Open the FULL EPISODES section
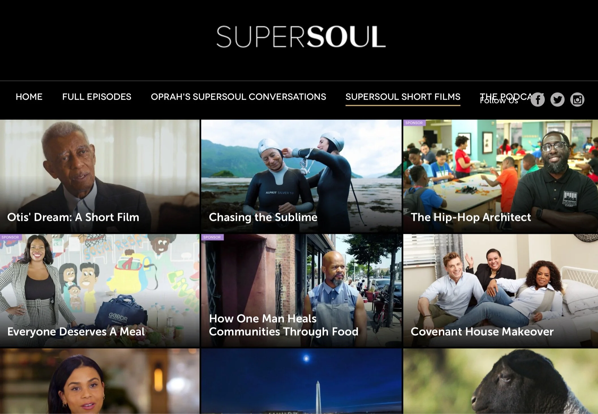The image size is (598, 414). tap(97, 97)
